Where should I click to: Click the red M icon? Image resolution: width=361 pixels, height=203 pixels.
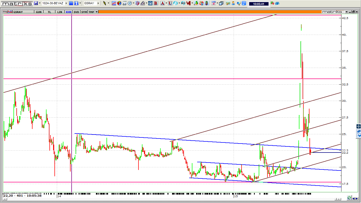[188, 3]
